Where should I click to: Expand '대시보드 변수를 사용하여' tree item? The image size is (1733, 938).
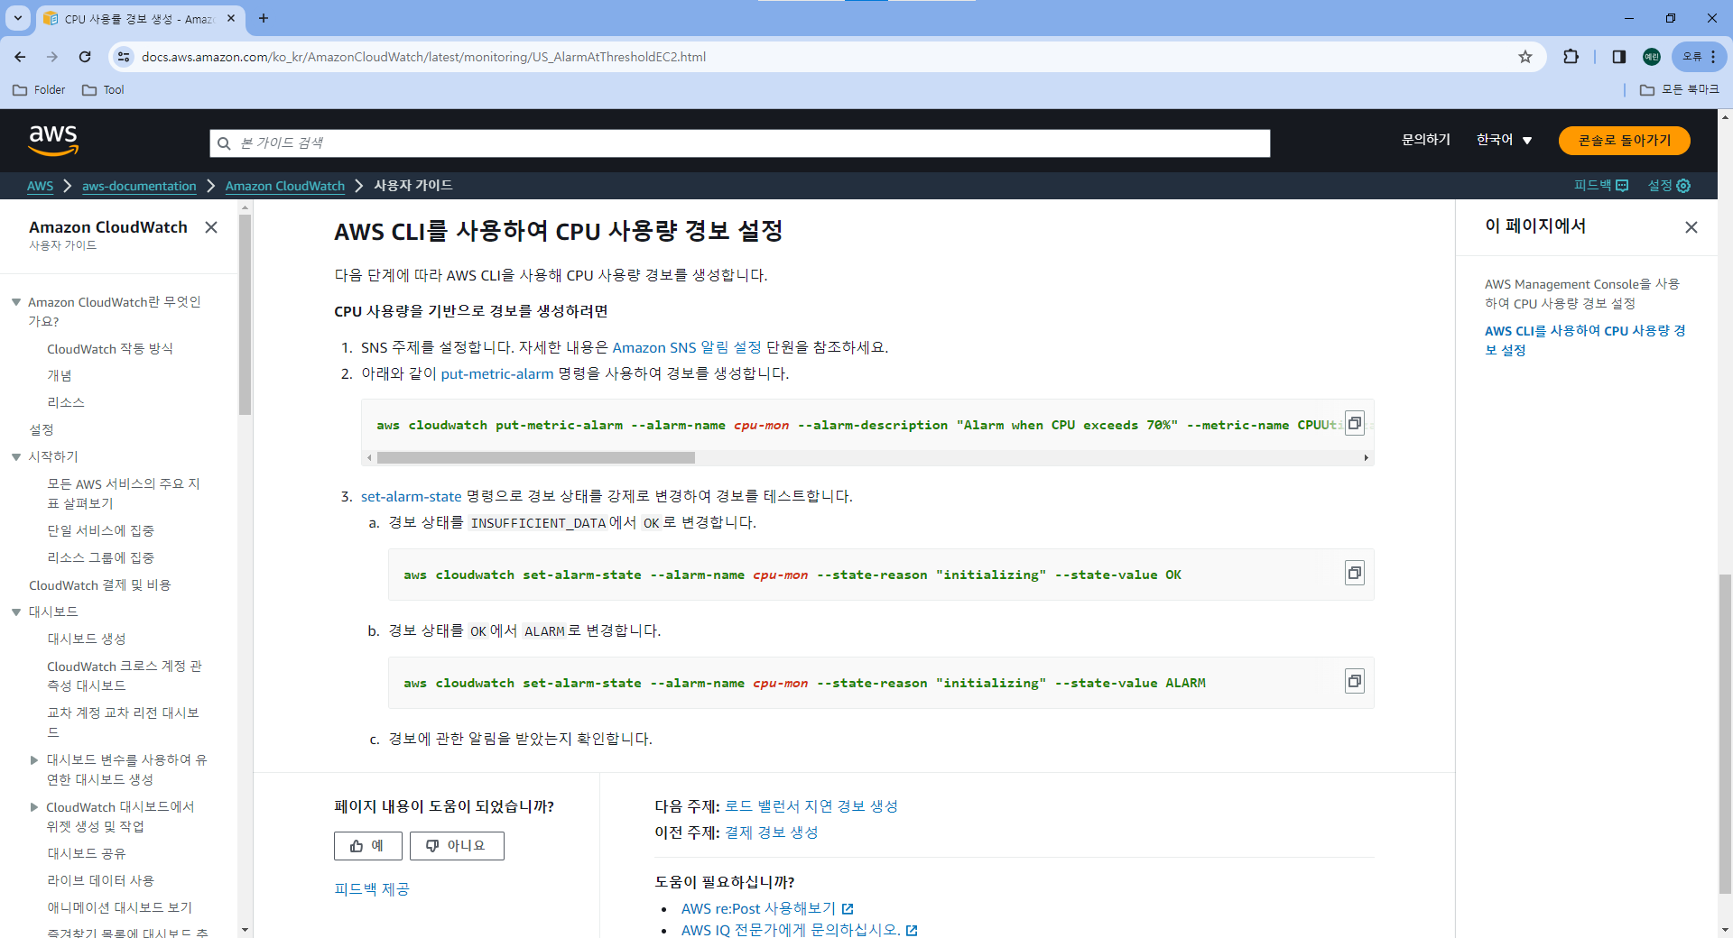click(34, 760)
